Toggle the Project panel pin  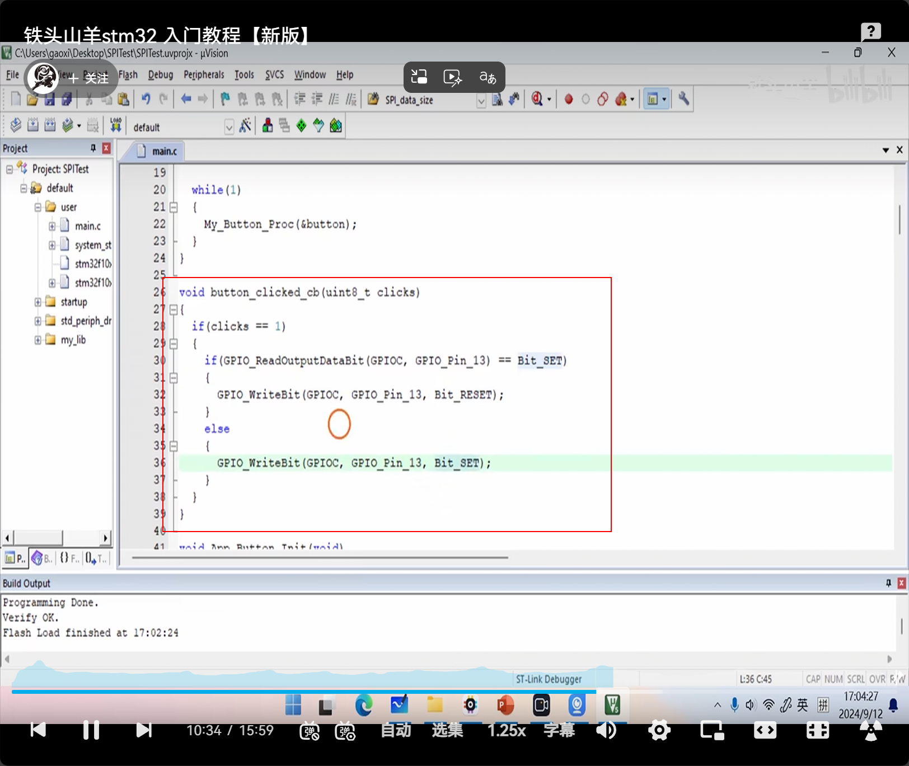93,148
